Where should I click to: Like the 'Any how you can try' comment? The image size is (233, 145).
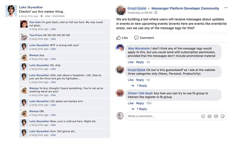coord(130,103)
